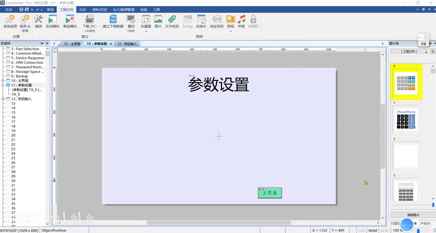Open the [工程文件] library dropdown
The height and width of the screenshot is (233, 436).
click(409, 51)
